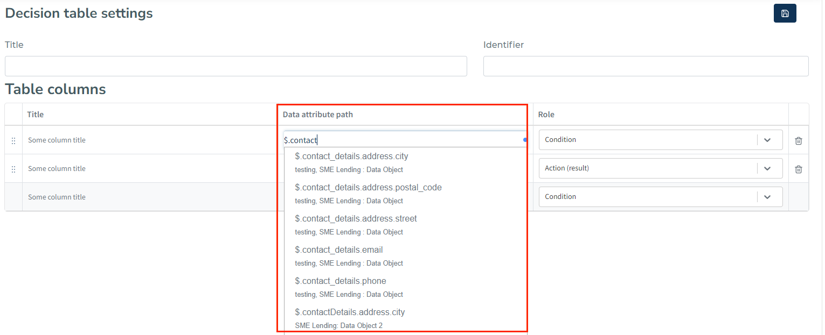Save the decision table settings

click(x=785, y=13)
